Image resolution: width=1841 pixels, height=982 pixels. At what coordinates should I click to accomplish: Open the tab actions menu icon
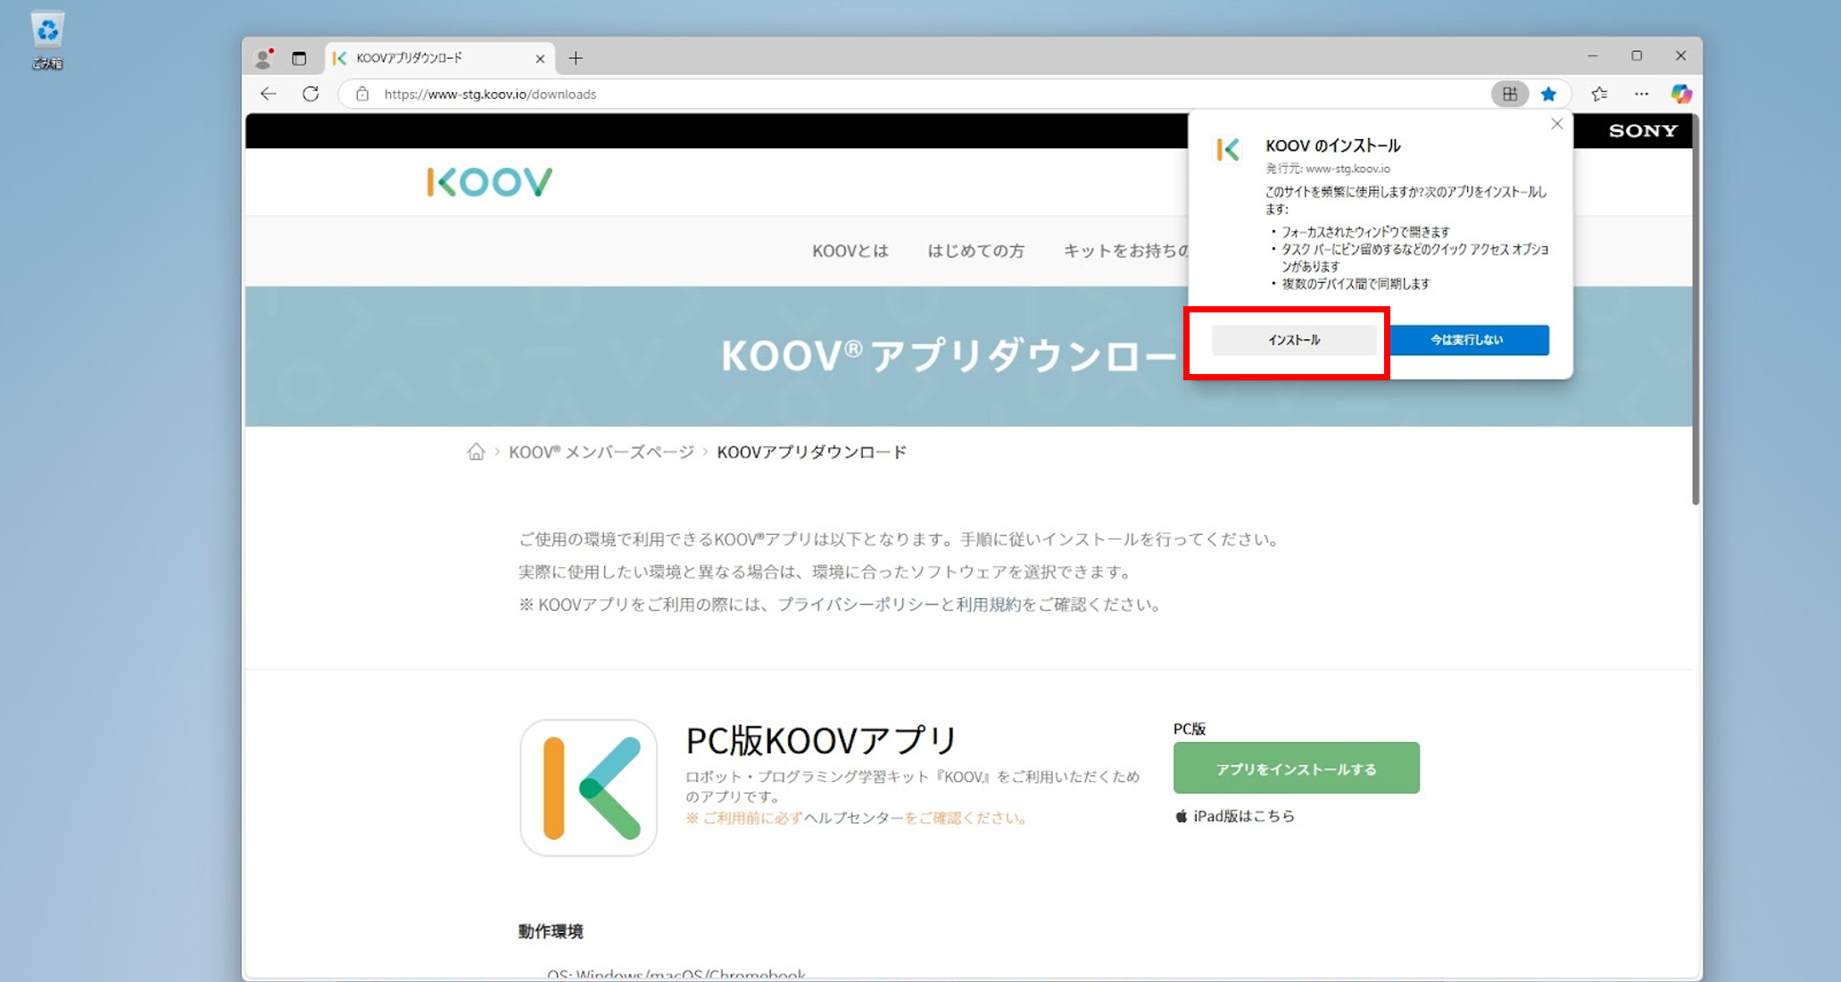[x=299, y=58]
